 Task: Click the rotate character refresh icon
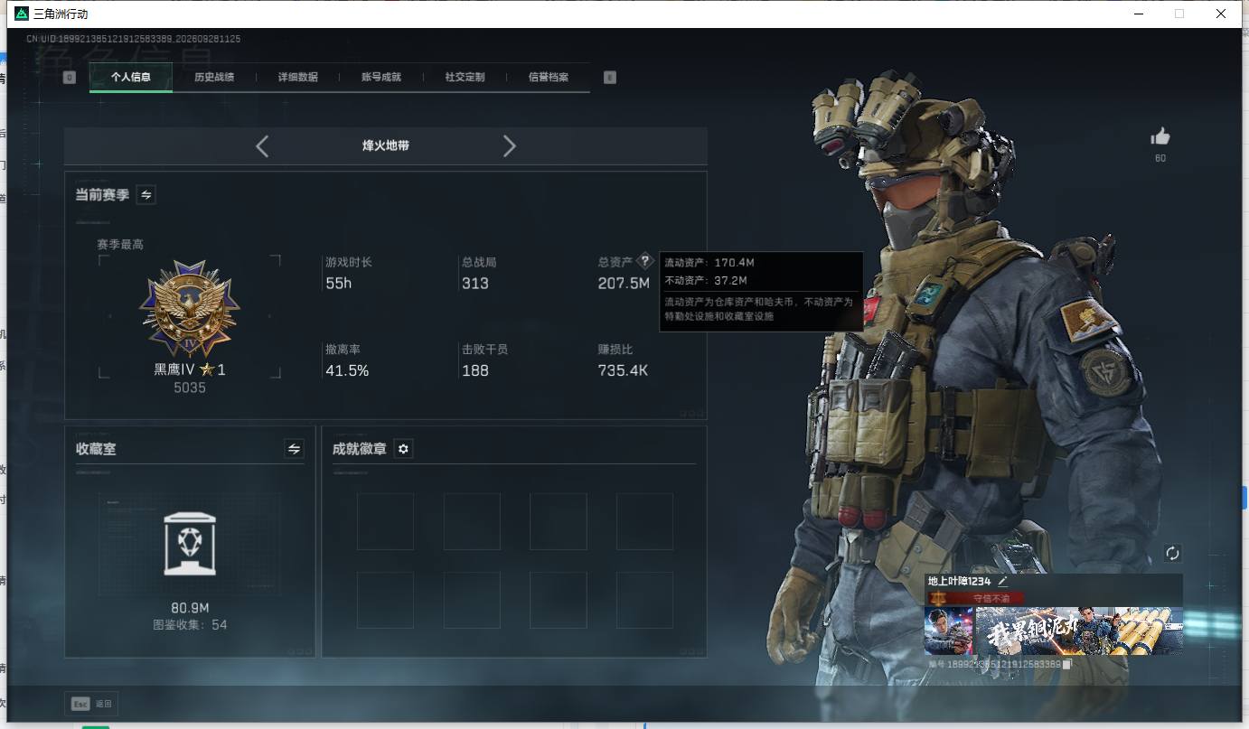1173,553
